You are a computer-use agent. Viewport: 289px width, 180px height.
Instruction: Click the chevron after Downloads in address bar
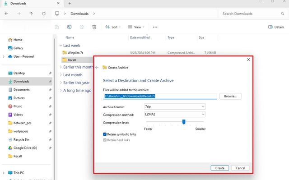[x=94, y=14]
